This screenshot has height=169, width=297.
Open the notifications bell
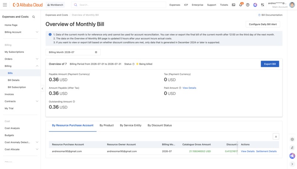coord(241,5)
